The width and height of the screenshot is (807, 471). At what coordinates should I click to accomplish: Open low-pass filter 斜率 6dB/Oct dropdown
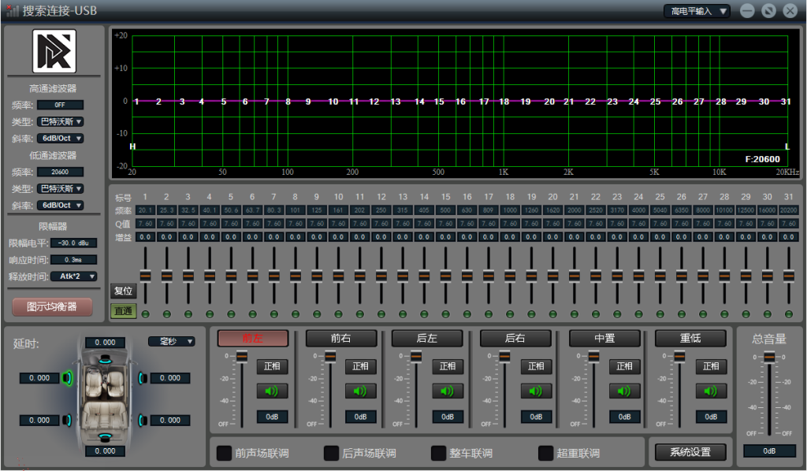tap(60, 205)
